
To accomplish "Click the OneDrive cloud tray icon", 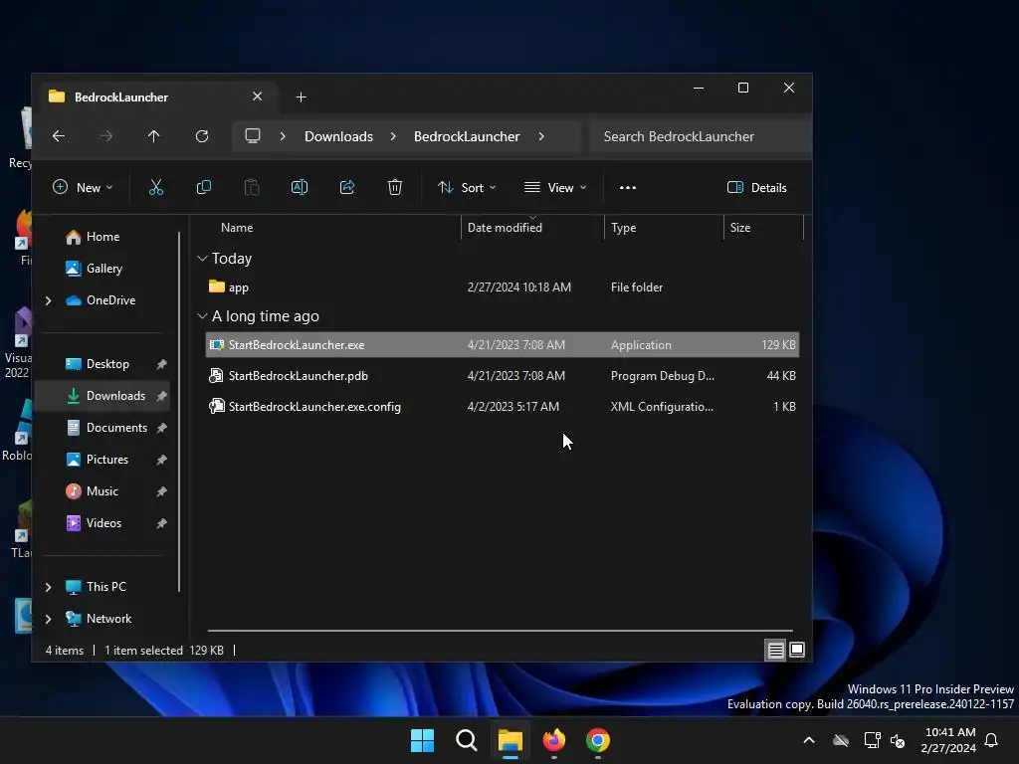I will tap(841, 740).
